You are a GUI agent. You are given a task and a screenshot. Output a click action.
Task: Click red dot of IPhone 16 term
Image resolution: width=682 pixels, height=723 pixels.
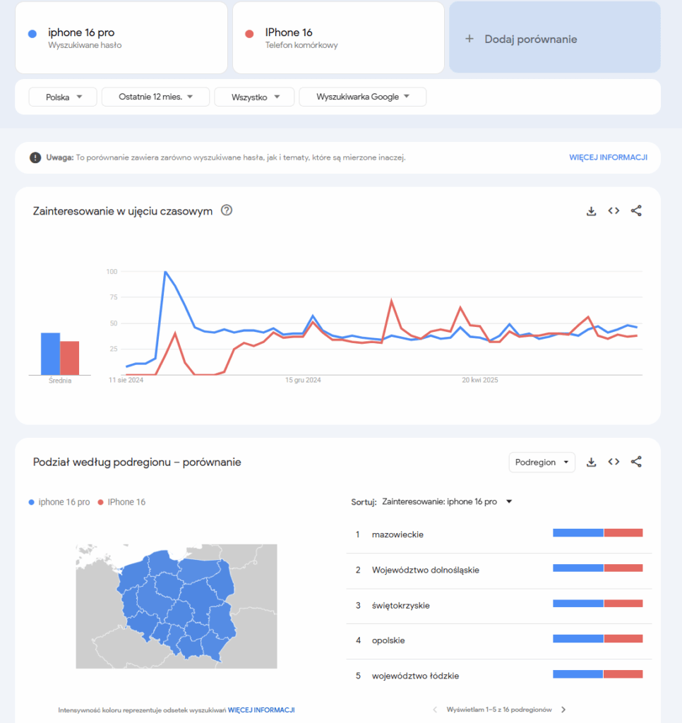(x=249, y=34)
